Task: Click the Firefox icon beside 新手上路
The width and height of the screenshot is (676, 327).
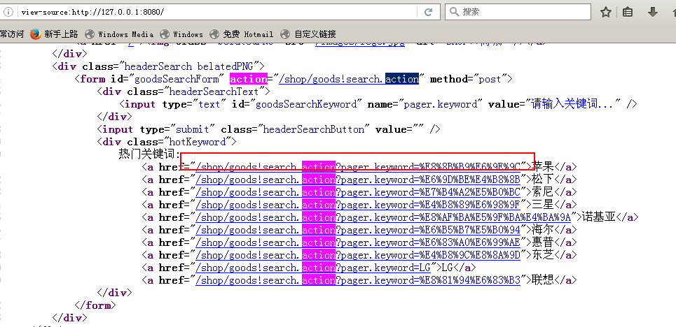Action: 36,34
